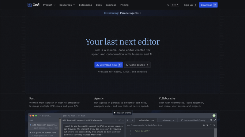The height and width of the screenshot is (137, 245).
Task: Click the search magnifier icon in navbar
Action: point(168,5)
